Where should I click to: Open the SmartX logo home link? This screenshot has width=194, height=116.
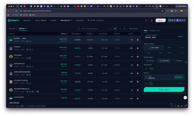pyautogui.click(x=13, y=20)
